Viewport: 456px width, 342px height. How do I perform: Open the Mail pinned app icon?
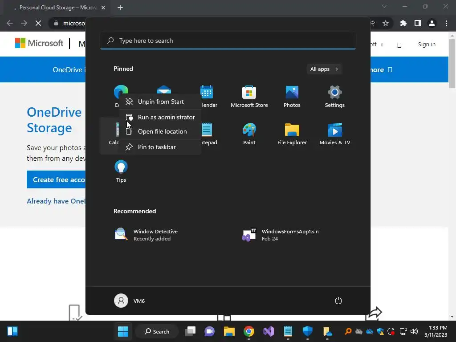(x=164, y=89)
